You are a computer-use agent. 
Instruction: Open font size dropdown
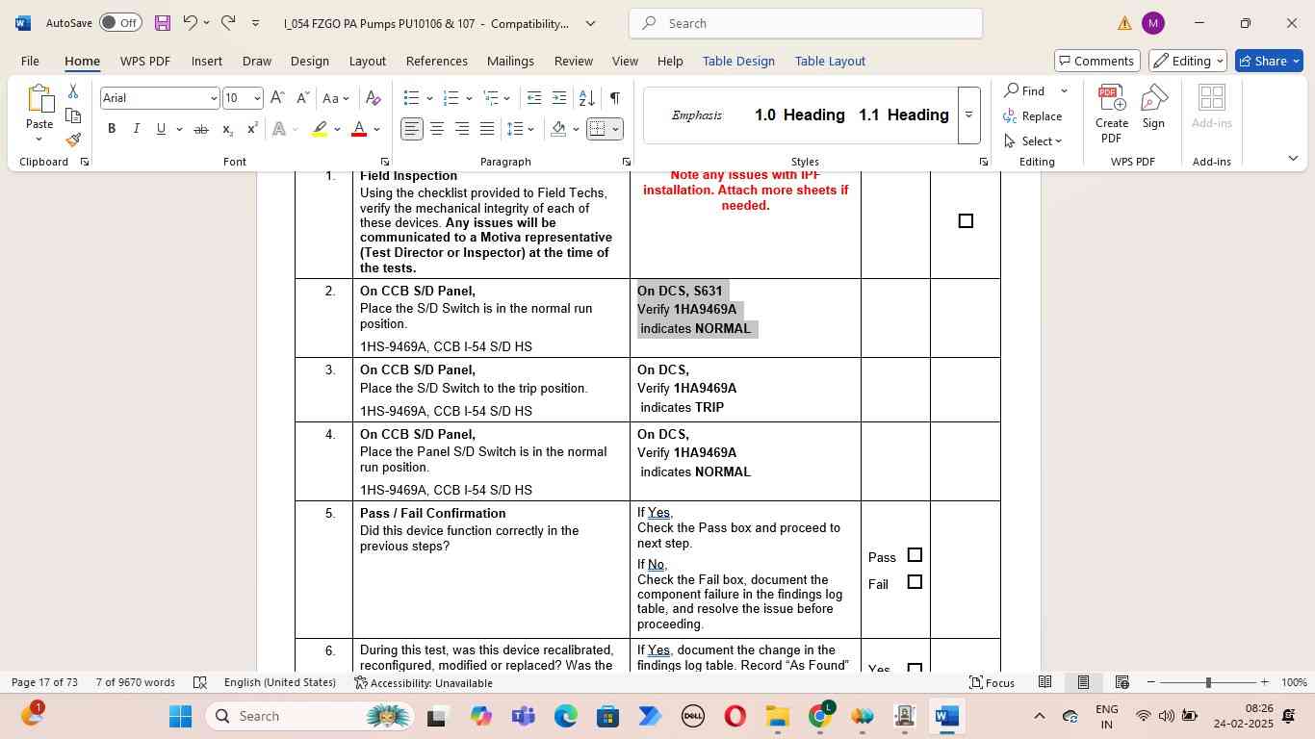click(x=256, y=98)
